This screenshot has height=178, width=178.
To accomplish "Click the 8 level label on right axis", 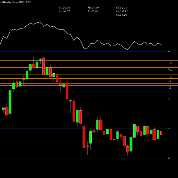I will click(170, 81).
